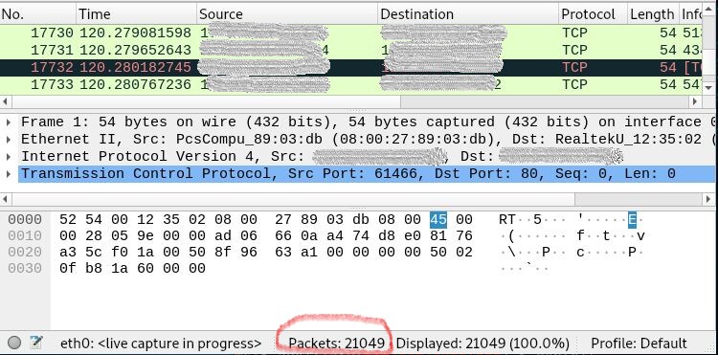Screen dimensions: 718x355
Task: Click packet list scrollbar down arrow
Action: click(709, 86)
